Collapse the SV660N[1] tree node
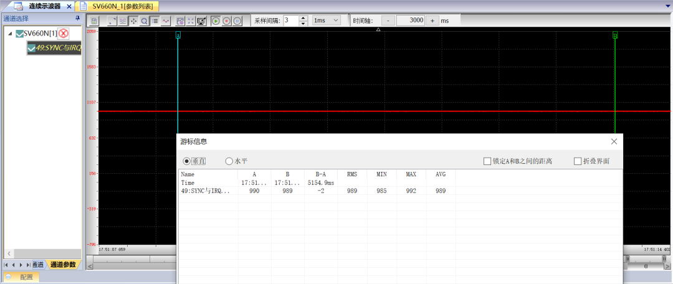The height and width of the screenshot is (284, 673). pyautogui.click(x=11, y=34)
